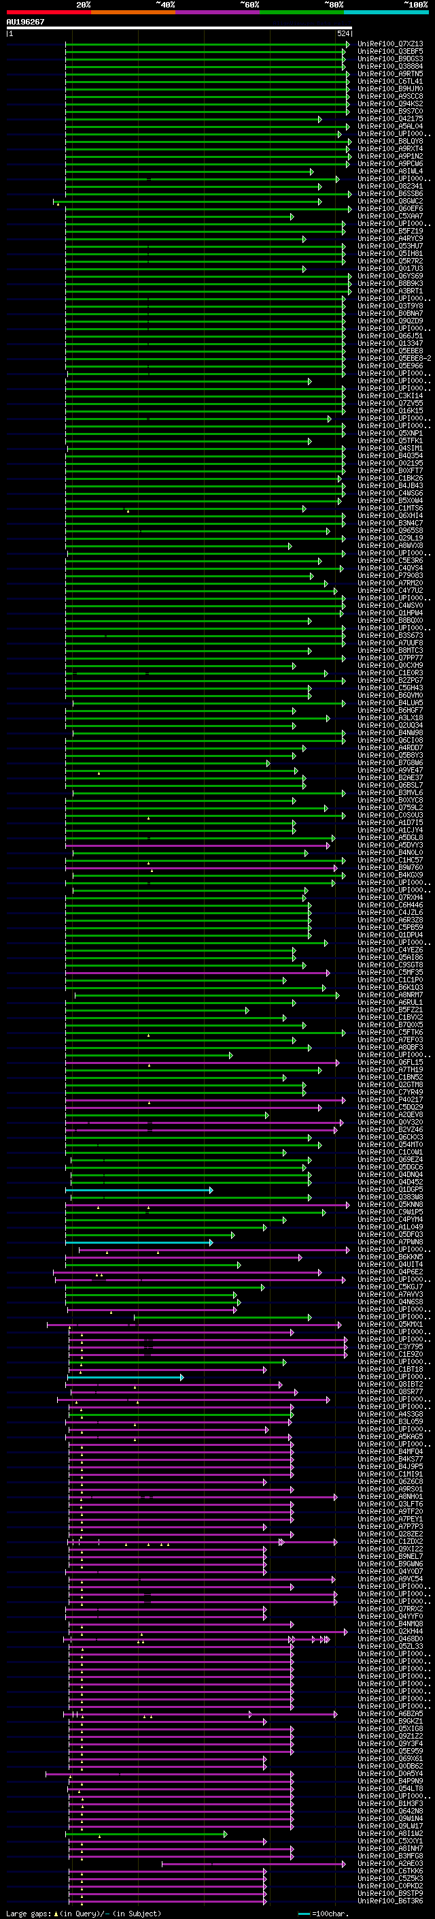Click the red 20% identity color bar
This screenshot has width=435, height=1919.
[x=48, y=12]
